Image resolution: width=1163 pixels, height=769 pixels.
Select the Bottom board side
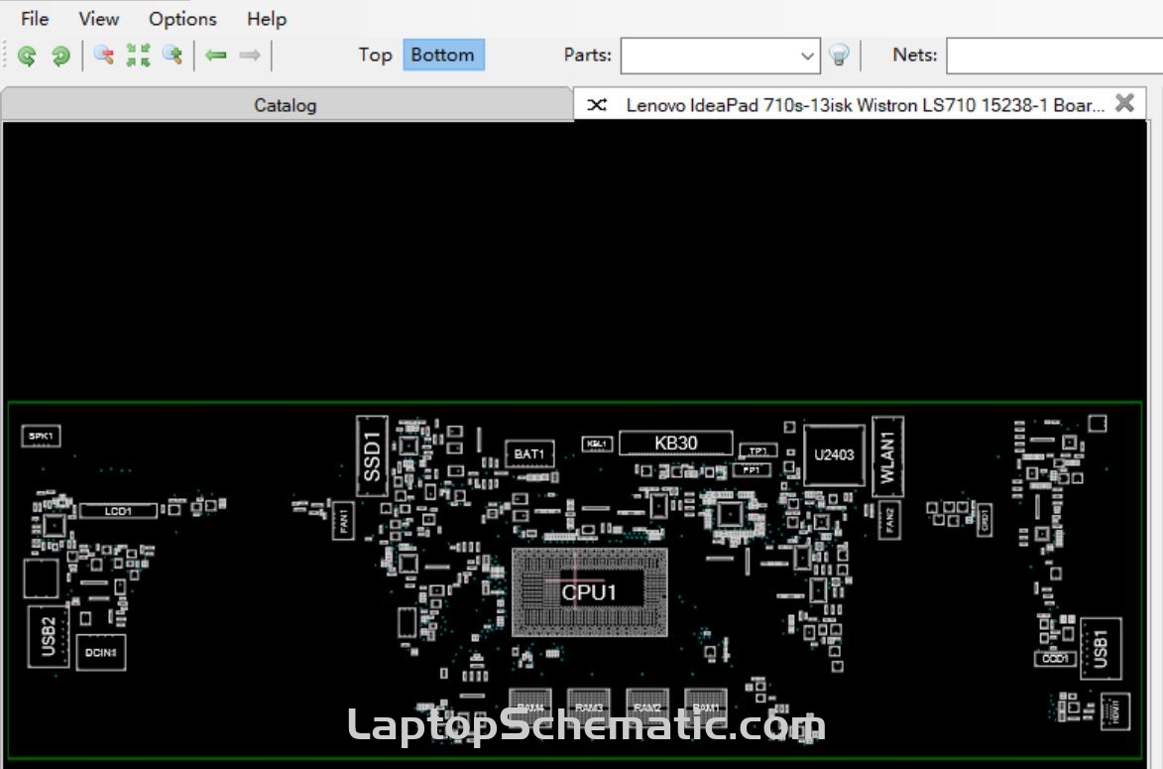pos(443,55)
